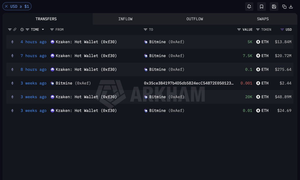The image size is (300, 180).
Task: Open the 3 weeks ago link of the 0.01 ETH row
Action: pos(34,111)
